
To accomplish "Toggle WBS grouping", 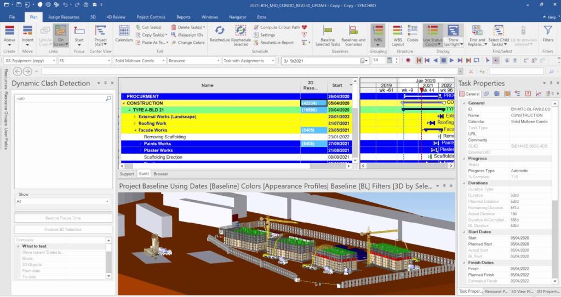I will tap(378, 35).
